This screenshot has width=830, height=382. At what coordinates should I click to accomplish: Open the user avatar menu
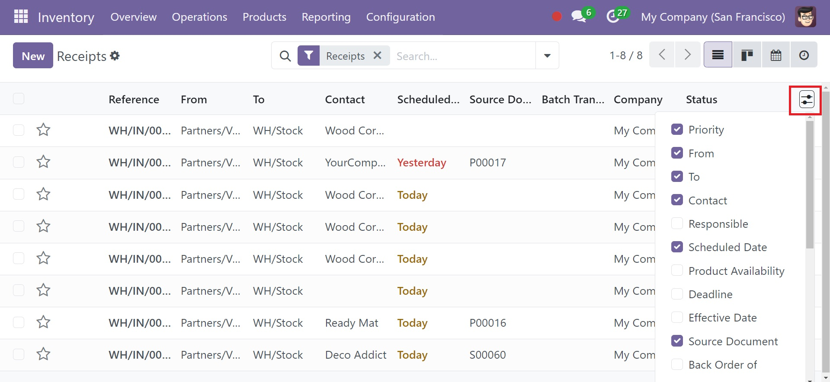pyautogui.click(x=805, y=17)
